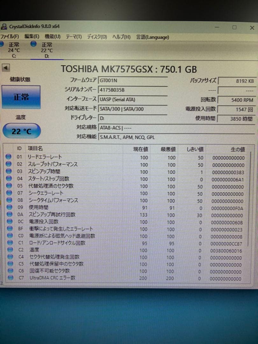The height and width of the screenshot is (344, 258).
Task: Open the 編集(E) menu
Action: pos(32,36)
